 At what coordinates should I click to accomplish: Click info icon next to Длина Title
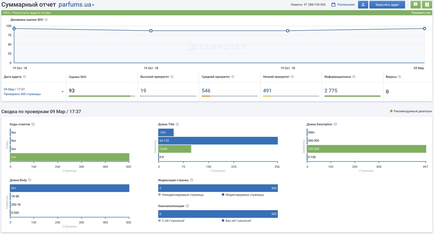pyautogui.click(x=177, y=124)
